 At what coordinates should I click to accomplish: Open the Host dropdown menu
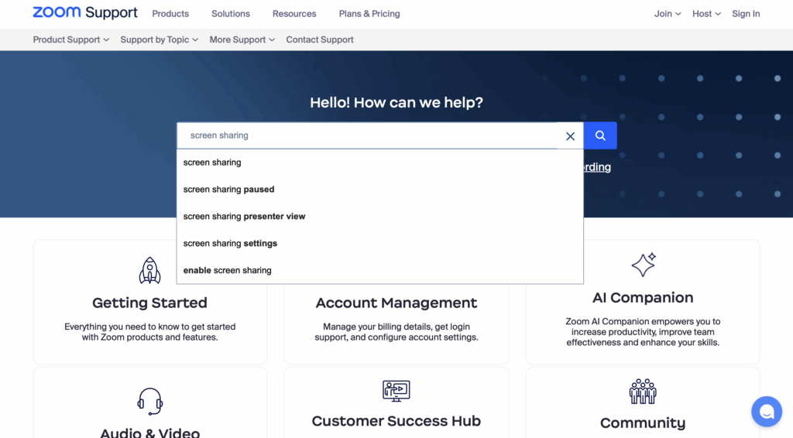[x=706, y=14]
